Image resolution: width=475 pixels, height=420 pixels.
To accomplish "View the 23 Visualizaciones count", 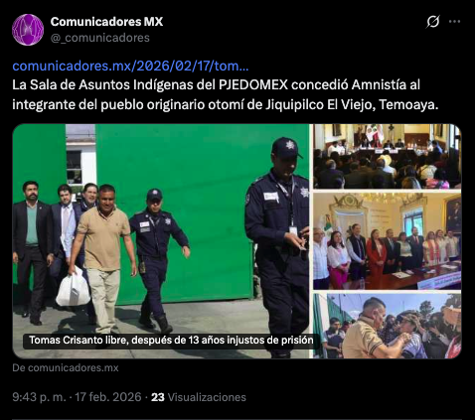I will pyautogui.click(x=199, y=397).
